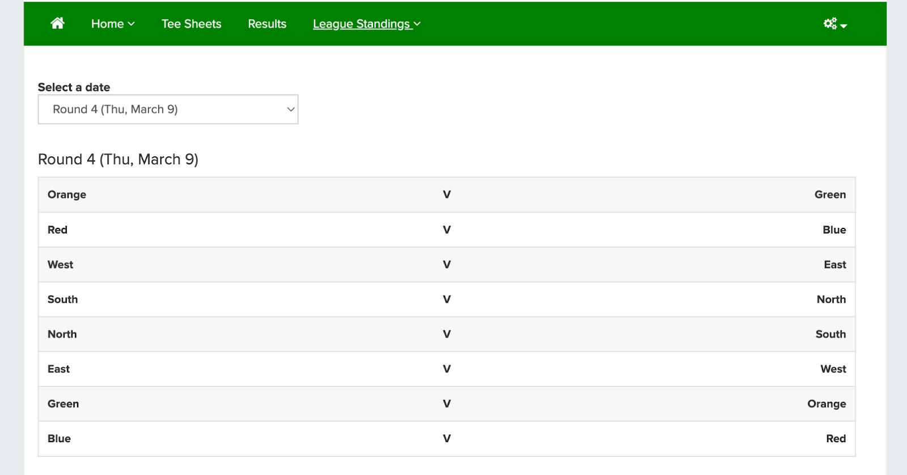Open the settings gears icon menu
The image size is (907, 475).
pyautogui.click(x=835, y=23)
